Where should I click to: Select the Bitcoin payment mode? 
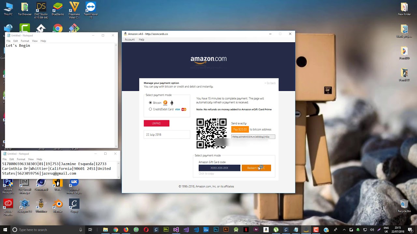[151, 103]
